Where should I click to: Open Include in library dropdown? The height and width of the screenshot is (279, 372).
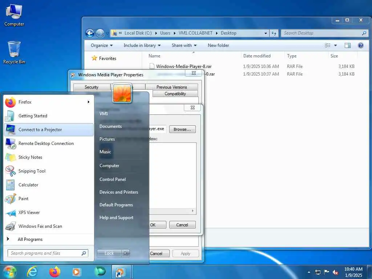pos(142,45)
